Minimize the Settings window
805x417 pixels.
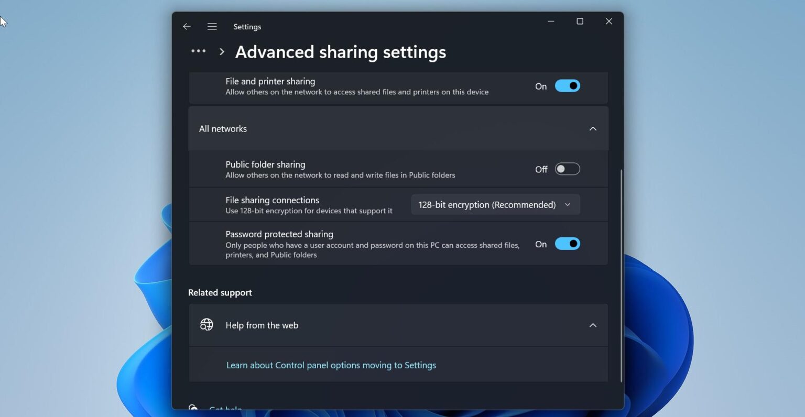(551, 21)
